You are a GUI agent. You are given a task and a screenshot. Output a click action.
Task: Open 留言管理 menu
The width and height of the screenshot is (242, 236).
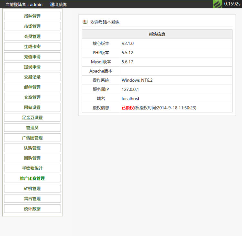(x=32, y=199)
